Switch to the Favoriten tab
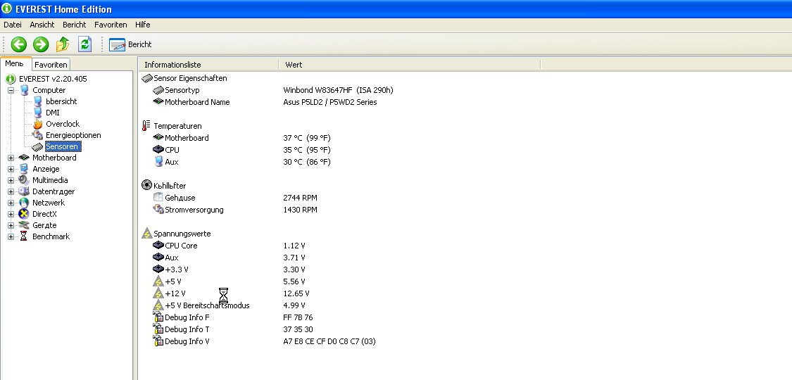 pos(51,65)
